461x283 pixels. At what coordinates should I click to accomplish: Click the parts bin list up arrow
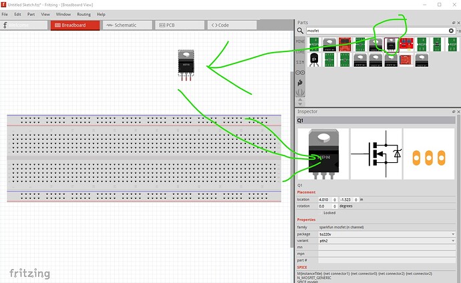pyautogui.click(x=300, y=99)
